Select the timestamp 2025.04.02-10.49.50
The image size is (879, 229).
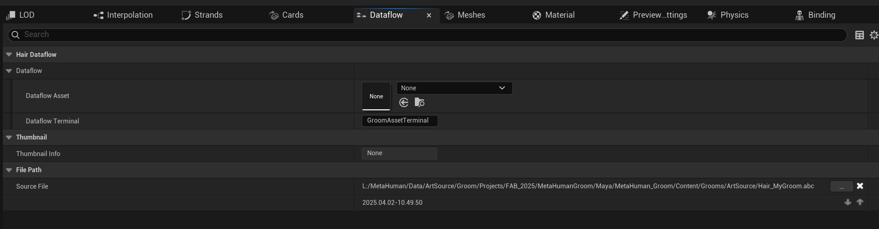[x=392, y=203]
